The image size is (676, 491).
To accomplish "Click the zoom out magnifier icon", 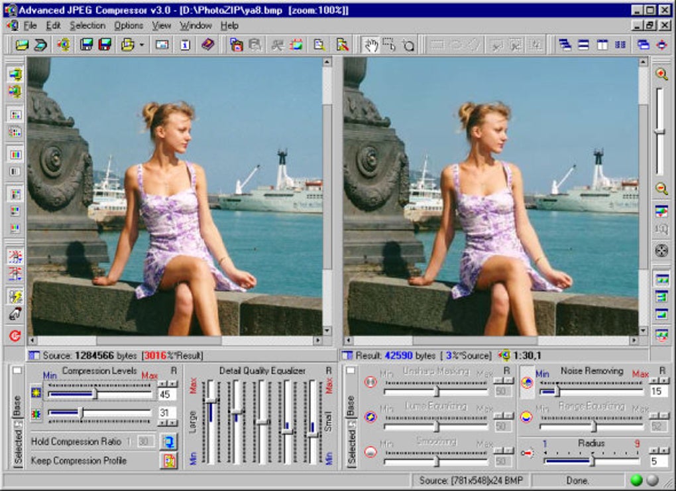I will pos(661,188).
